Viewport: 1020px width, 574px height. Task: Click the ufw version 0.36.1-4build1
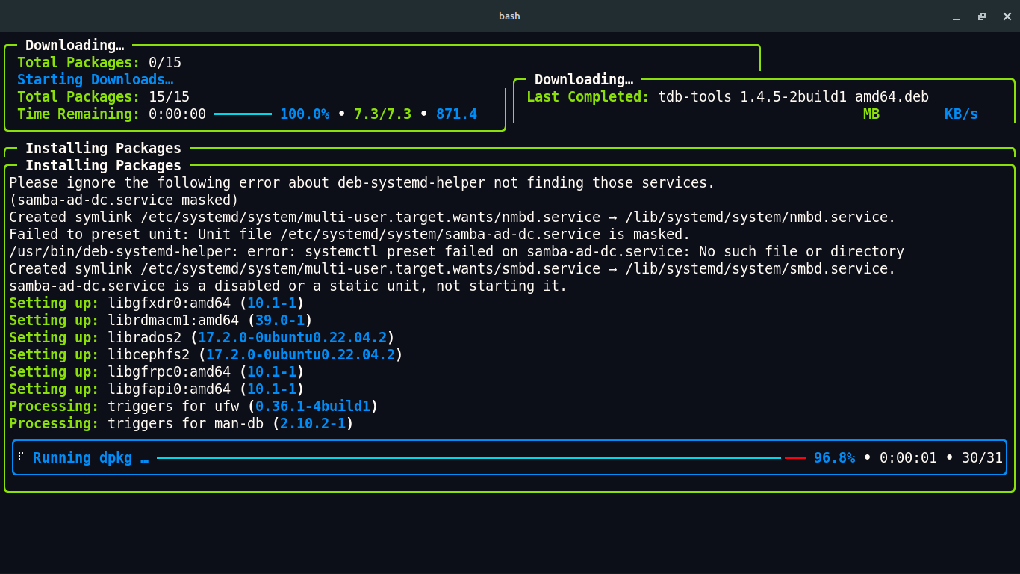(x=313, y=406)
